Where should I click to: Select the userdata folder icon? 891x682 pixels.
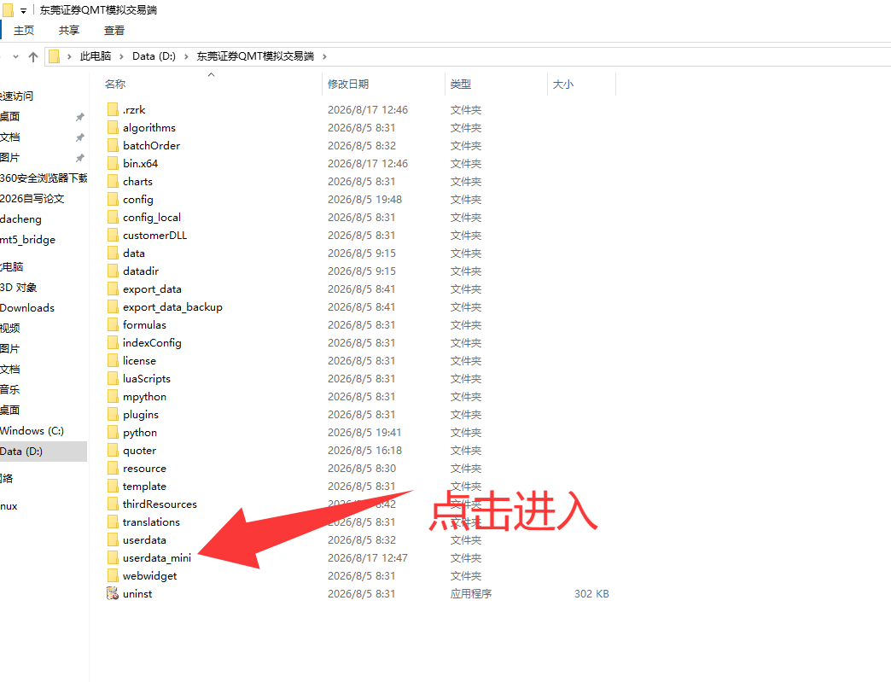113,540
